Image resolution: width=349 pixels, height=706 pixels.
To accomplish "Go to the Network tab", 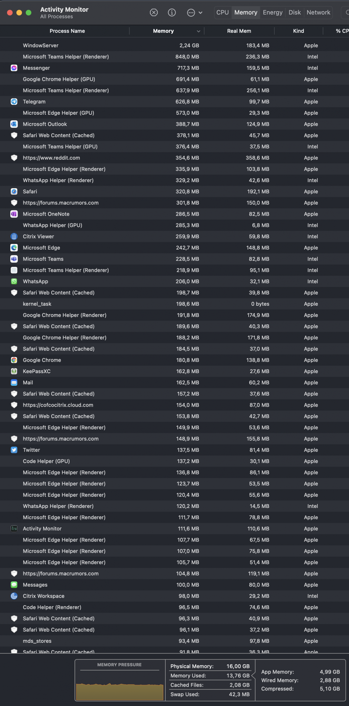I will click(x=318, y=12).
